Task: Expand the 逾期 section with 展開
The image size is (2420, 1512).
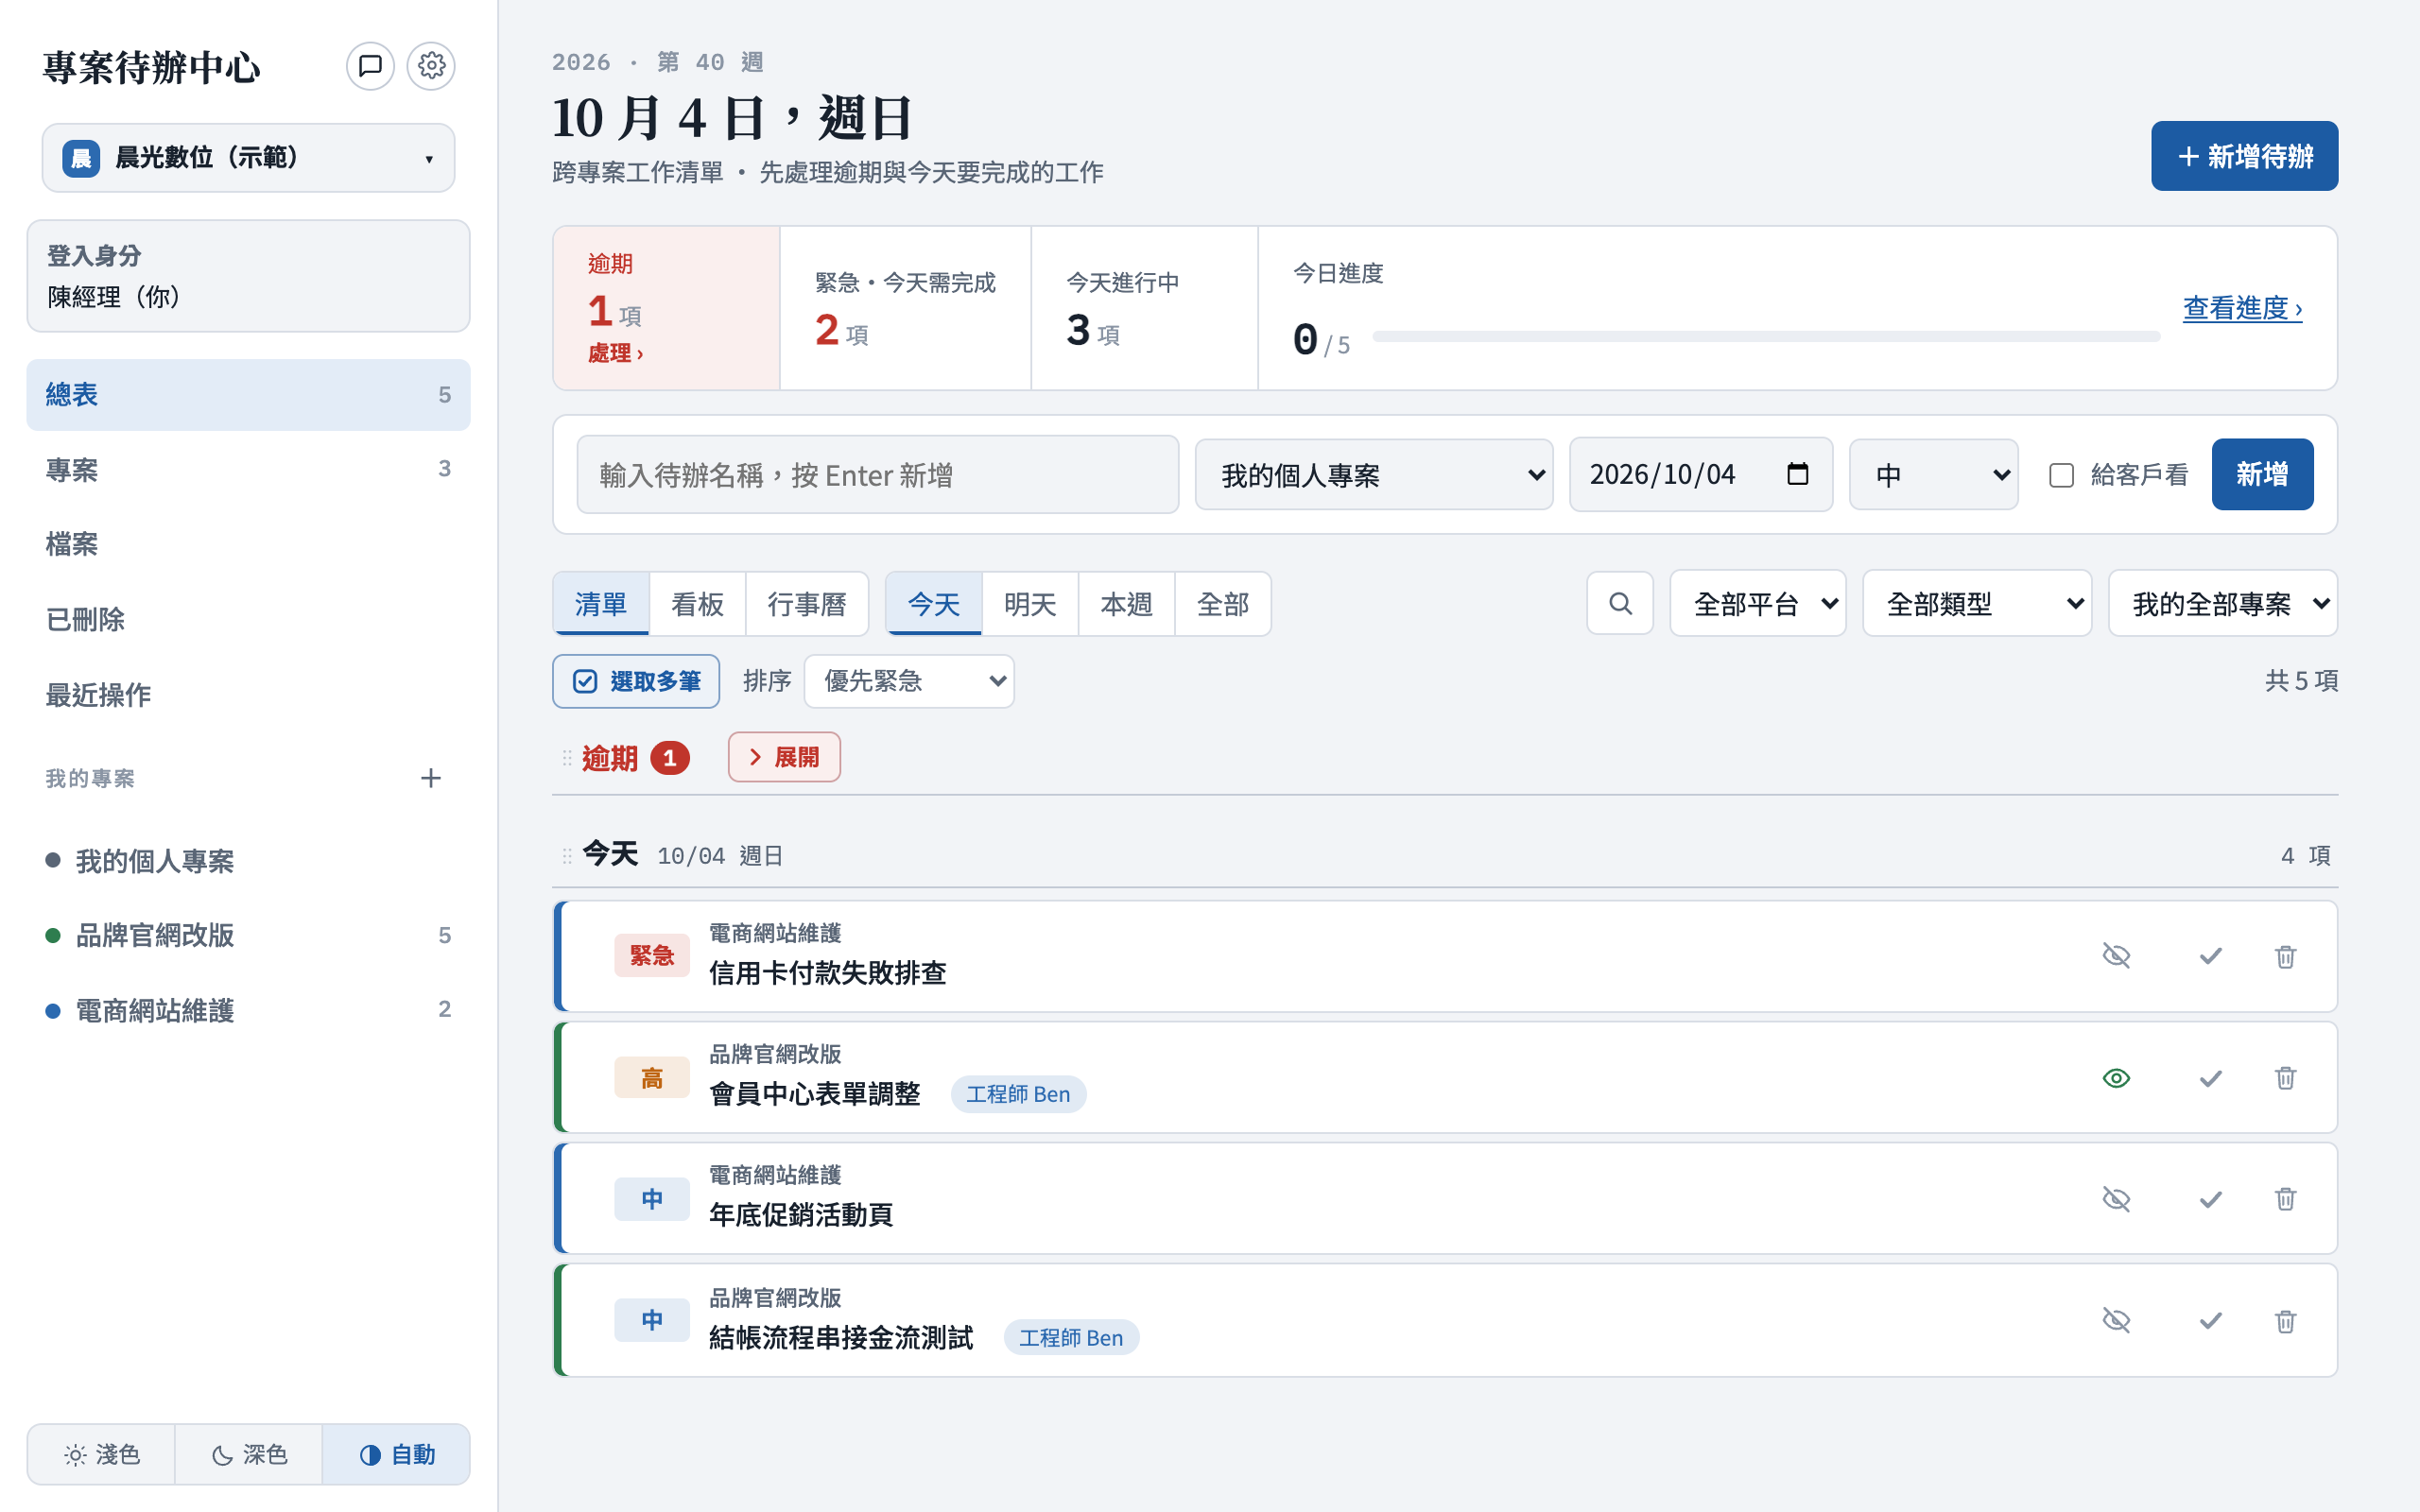Action: pyautogui.click(x=784, y=757)
